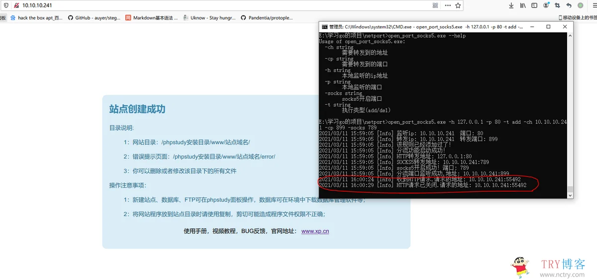Click the 目录说明 label text

point(122,128)
